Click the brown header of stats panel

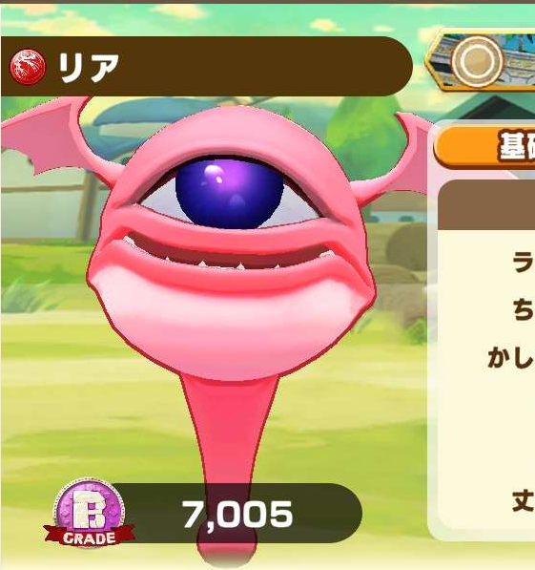[486, 205]
